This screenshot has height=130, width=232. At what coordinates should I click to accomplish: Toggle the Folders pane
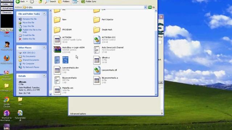tap(64, 1)
